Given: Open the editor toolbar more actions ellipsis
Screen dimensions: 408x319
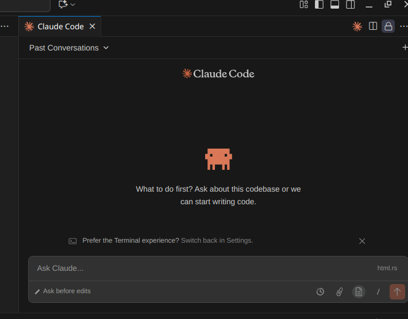Looking at the screenshot, I should click(403, 26).
